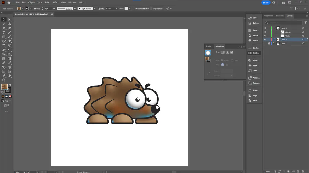
Task: Select the Lasso tool
Action: tap(9, 24)
